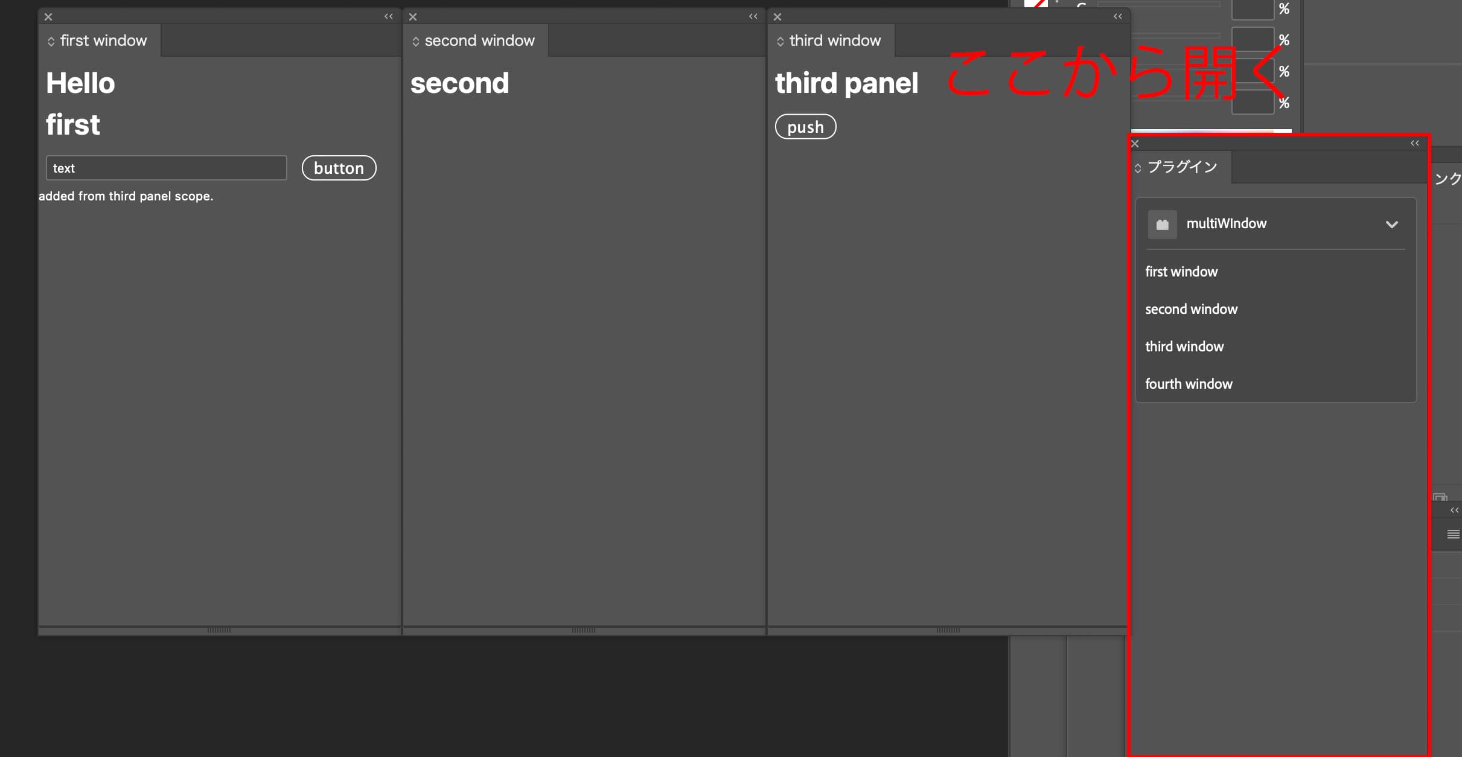Switch to the プラグイン tab
This screenshot has height=757, width=1462.
coord(1181,167)
